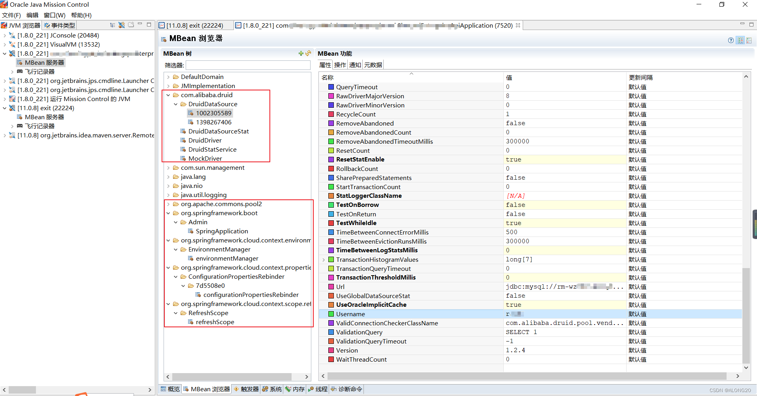Click the java.lang folder icon
The image size is (757, 396).
click(x=176, y=177)
